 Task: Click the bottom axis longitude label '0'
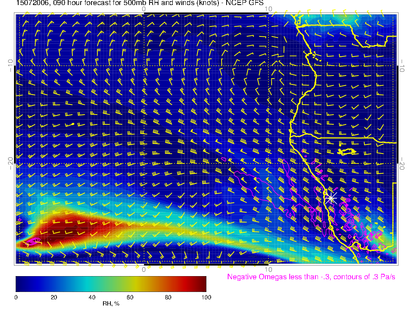click(x=144, y=270)
